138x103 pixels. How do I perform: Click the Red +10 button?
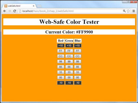[61, 46]
